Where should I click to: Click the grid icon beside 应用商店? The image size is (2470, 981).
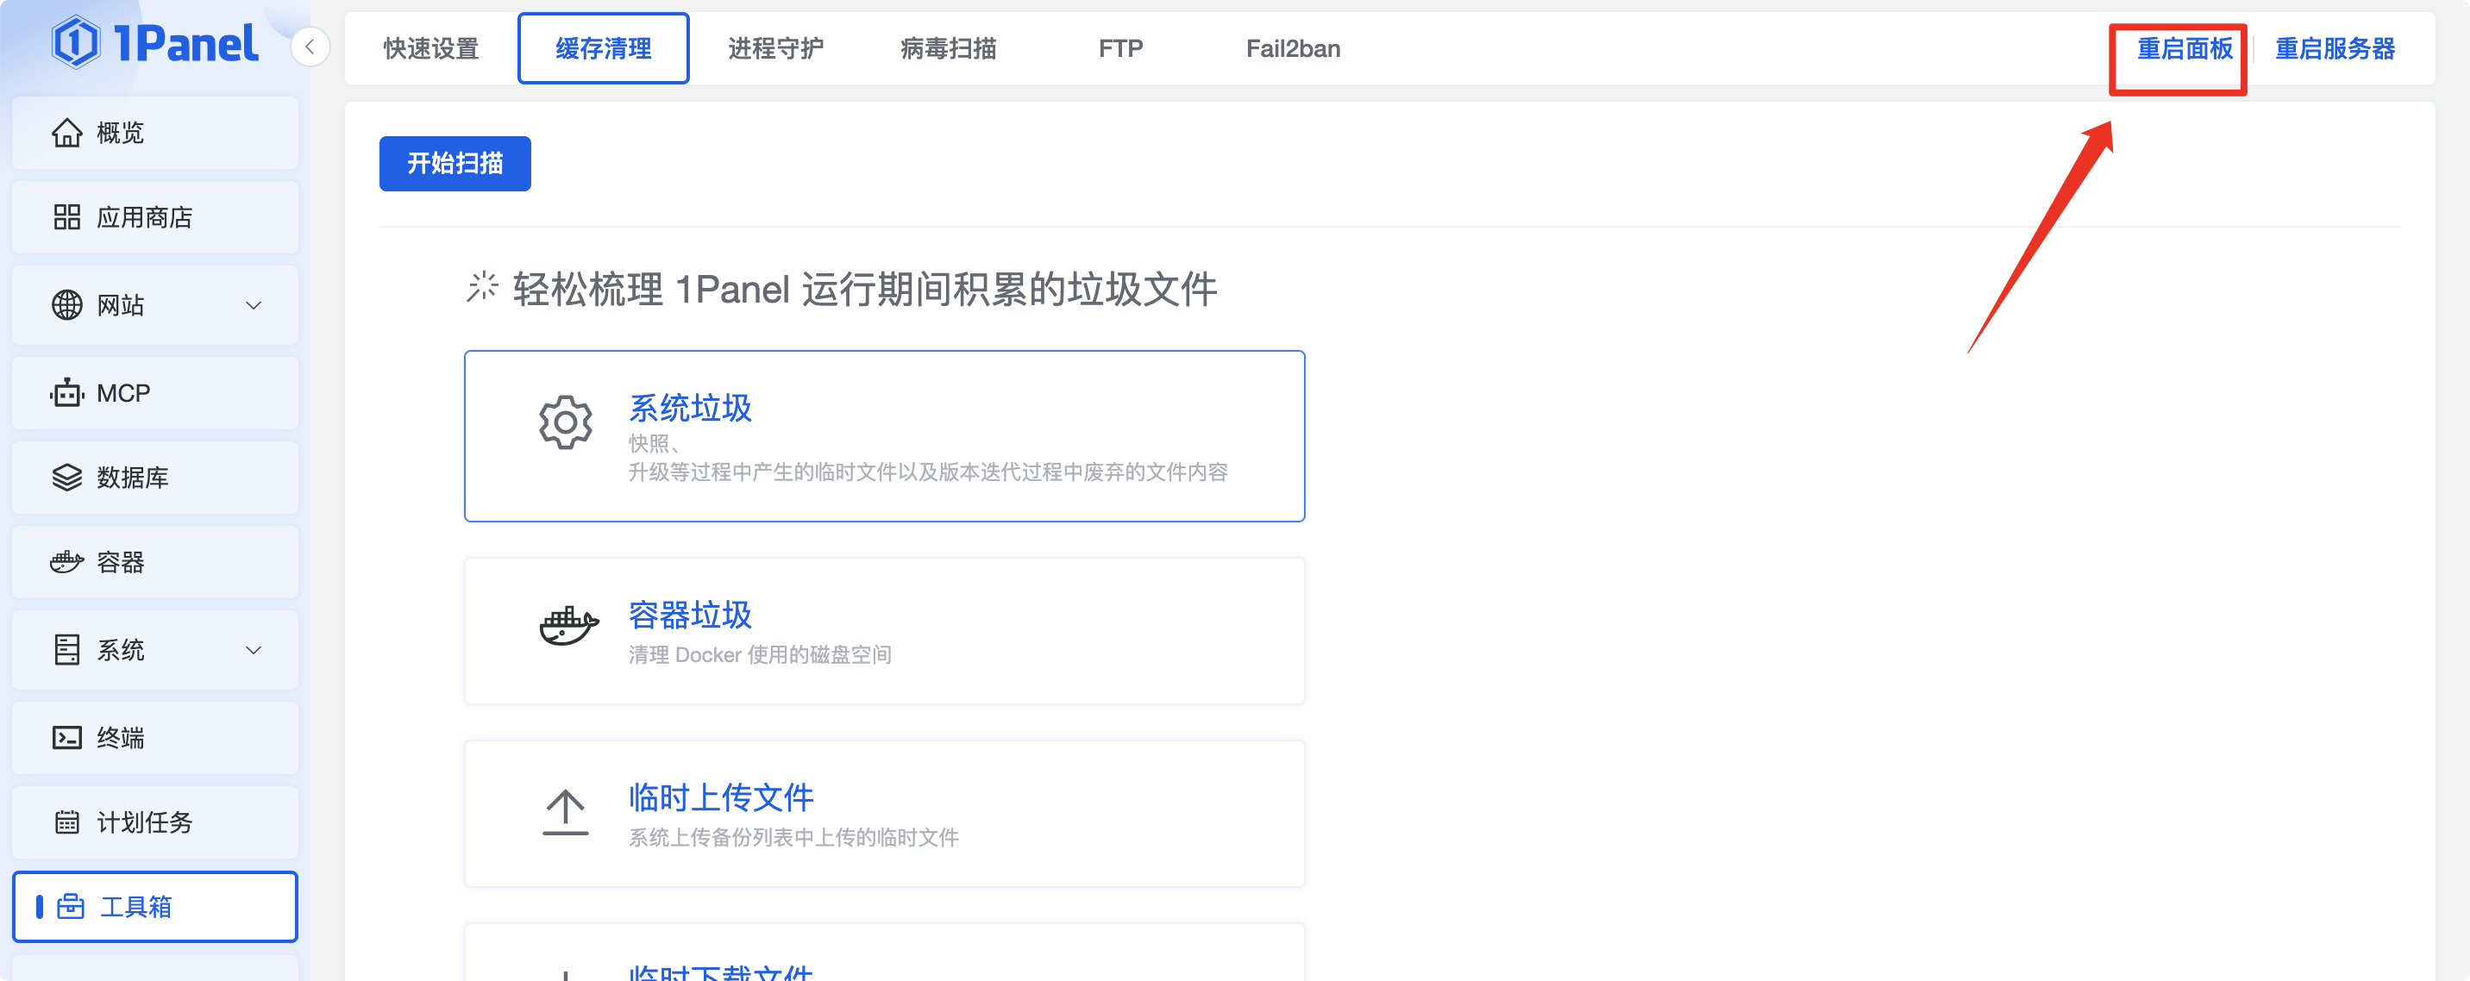tap(67, 217)
